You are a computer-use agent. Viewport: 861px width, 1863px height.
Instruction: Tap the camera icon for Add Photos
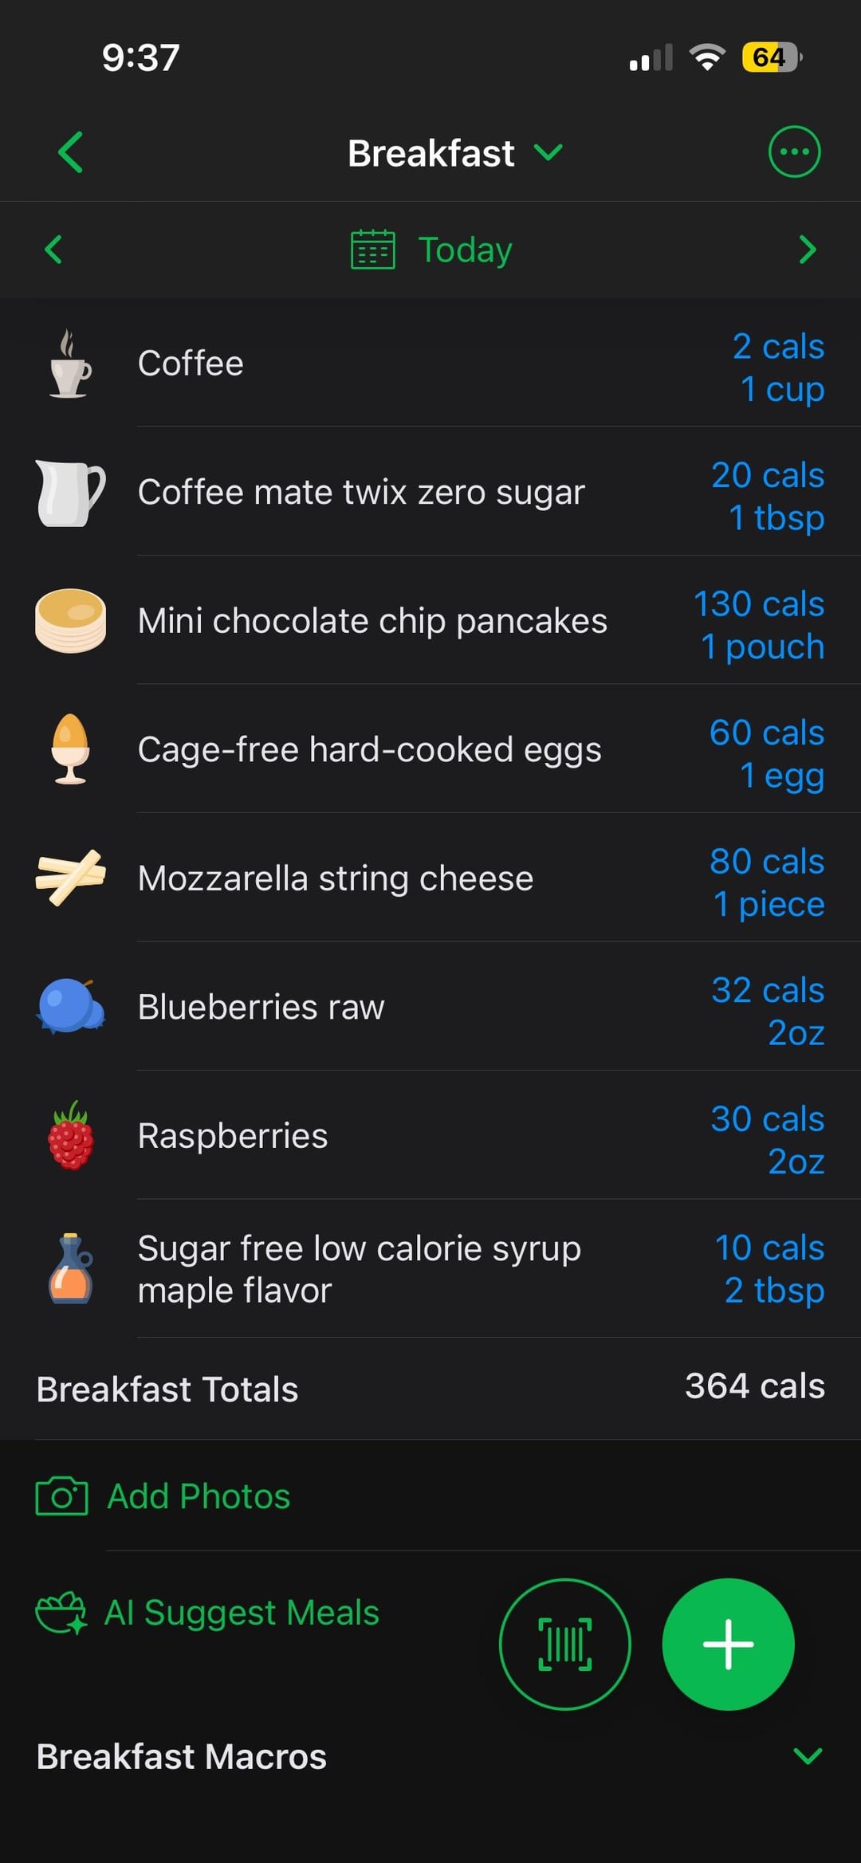click(x=61, y=1496)
